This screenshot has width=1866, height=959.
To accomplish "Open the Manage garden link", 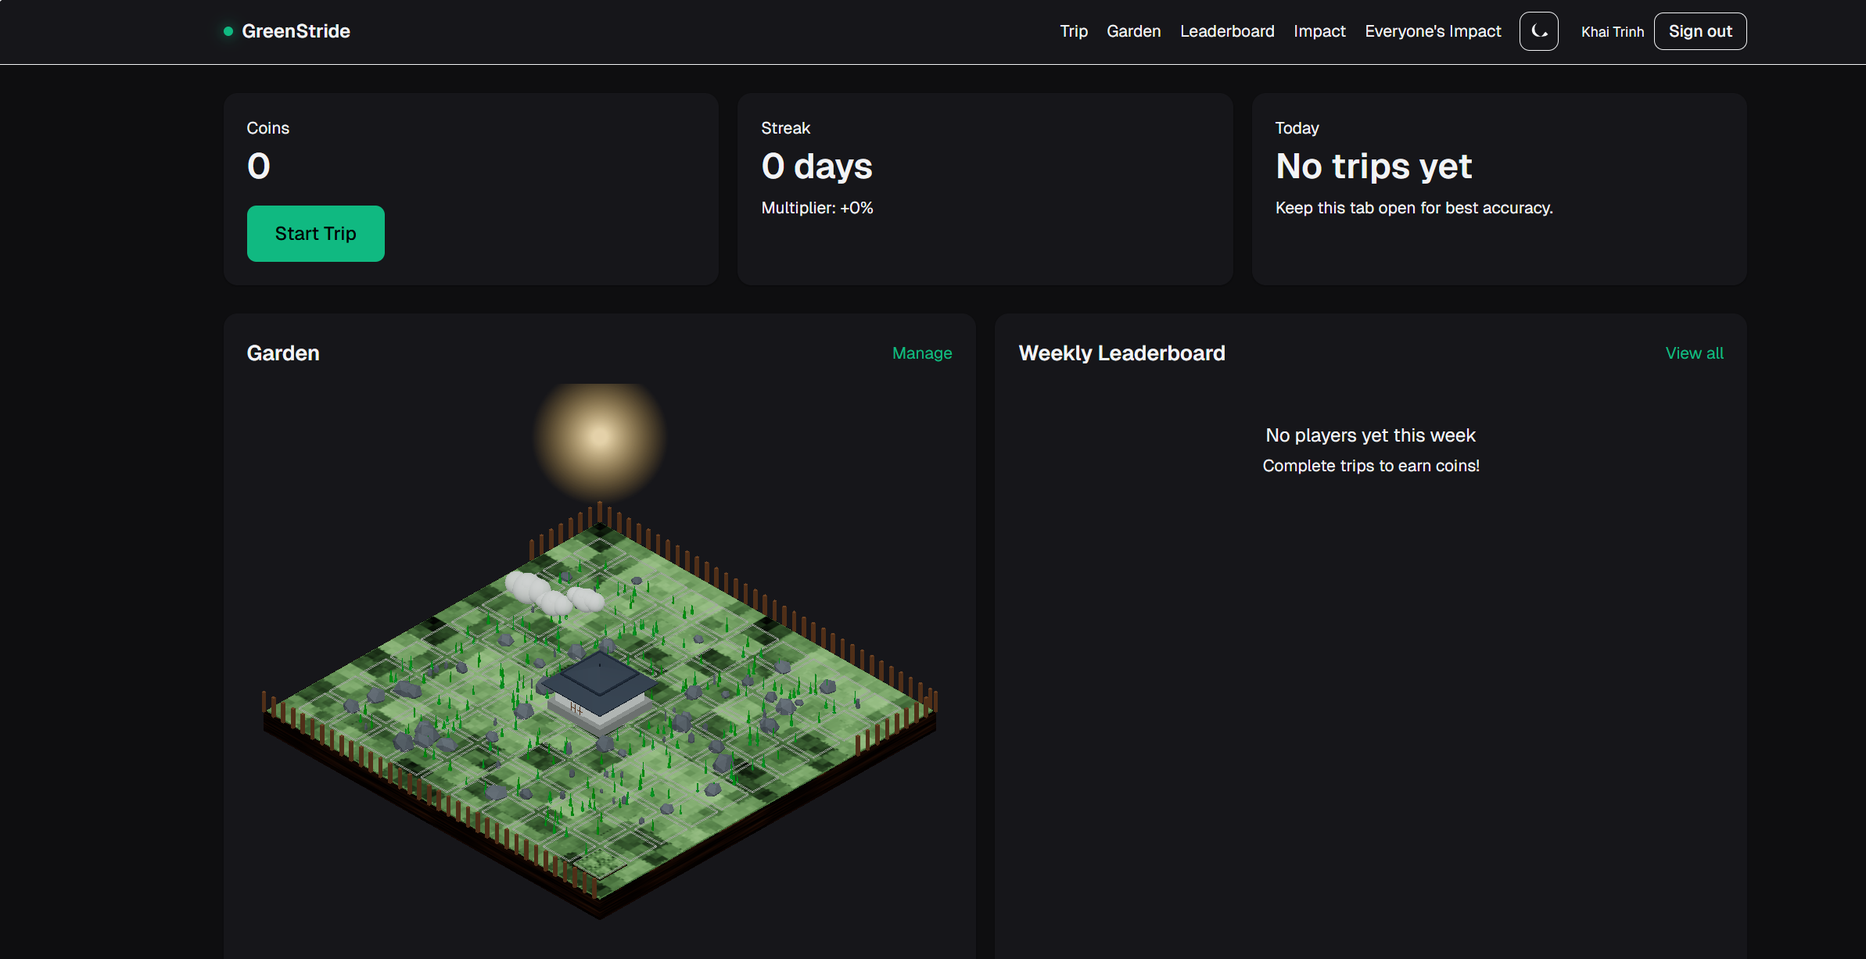I will point(921,353).
